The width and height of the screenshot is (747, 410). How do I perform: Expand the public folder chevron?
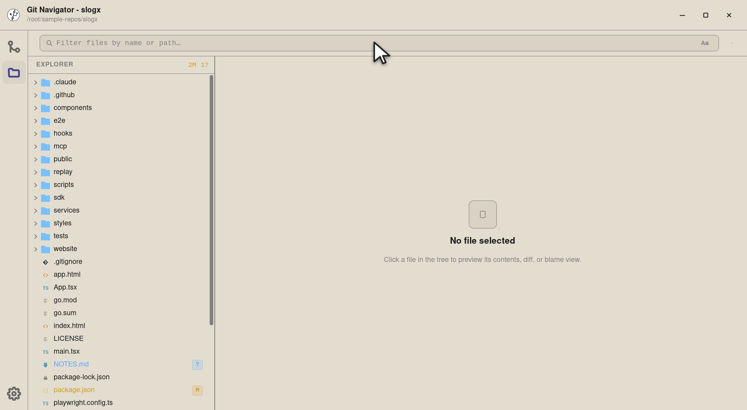click(x=36, y=159)
